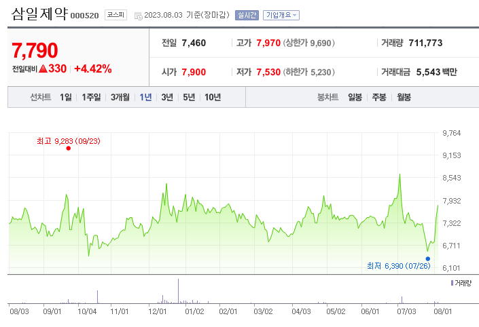Click the 01/02 date axis label
The height and width of the screenshot is (327, 479).
pos(194,311)
